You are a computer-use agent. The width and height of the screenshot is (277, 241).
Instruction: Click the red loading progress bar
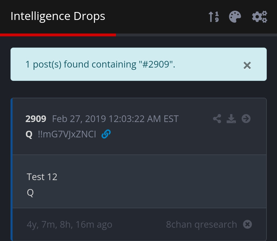point(58,35)
